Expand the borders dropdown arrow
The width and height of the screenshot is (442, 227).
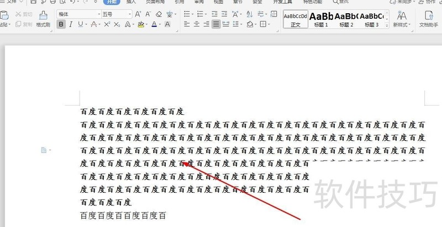click(269, 24)
